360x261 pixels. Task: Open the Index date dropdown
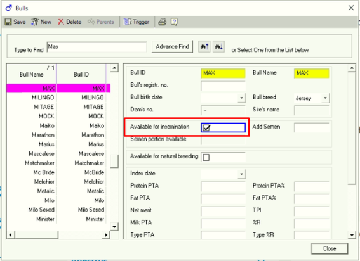[241, 174]
